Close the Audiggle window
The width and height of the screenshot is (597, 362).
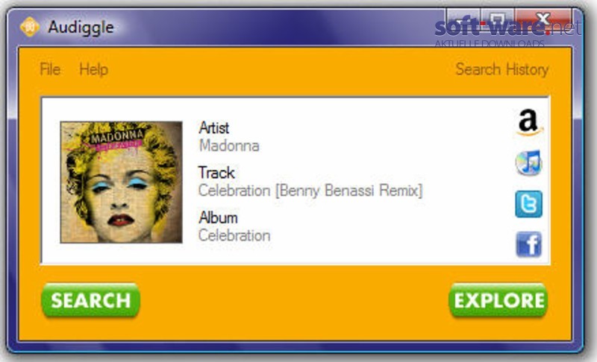click(x=543, y=18)
